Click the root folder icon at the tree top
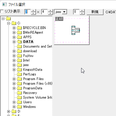 coord(8,19)
